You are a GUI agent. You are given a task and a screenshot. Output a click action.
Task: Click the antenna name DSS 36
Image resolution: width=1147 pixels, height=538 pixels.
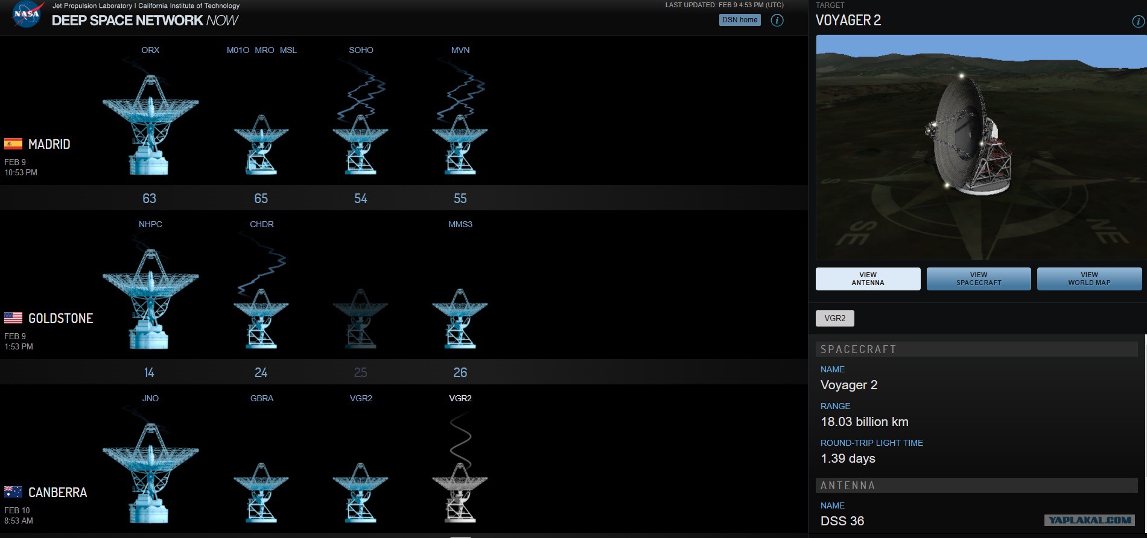pos(842,521)
